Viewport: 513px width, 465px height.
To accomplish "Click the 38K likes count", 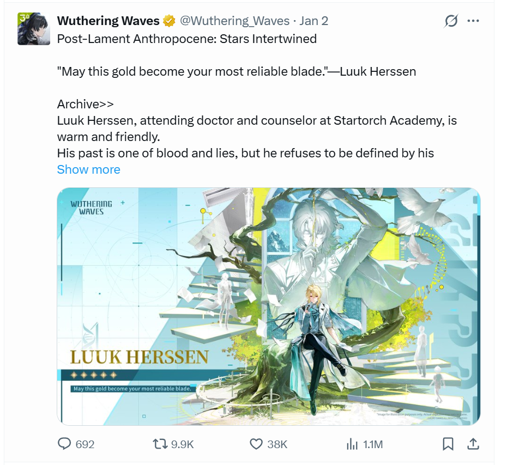I will [x=277, y=444].
